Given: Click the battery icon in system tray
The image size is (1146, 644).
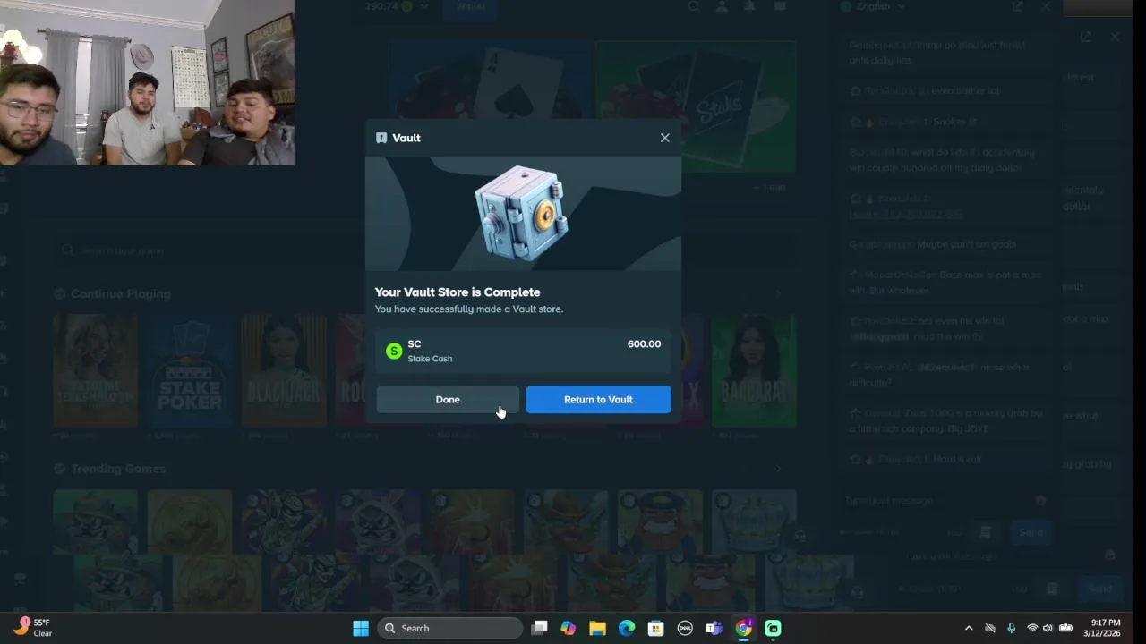Looking at the screenshot, I should tap(1065, 628).
